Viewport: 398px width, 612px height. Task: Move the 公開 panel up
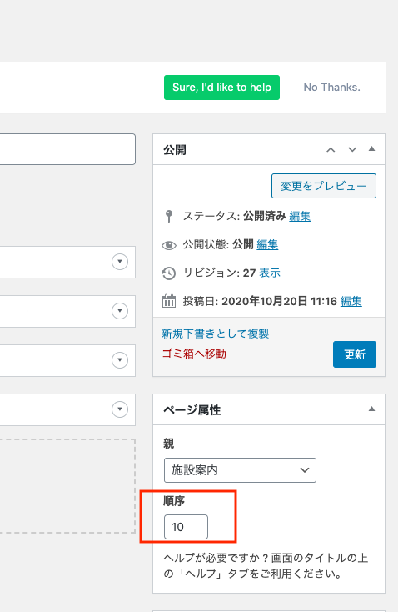[x=331, y=149]
